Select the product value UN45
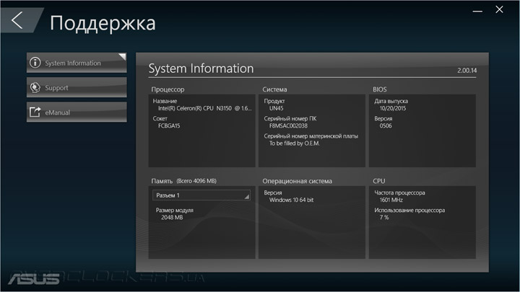Screen dimensions: 520x292 tap(276, 108)
